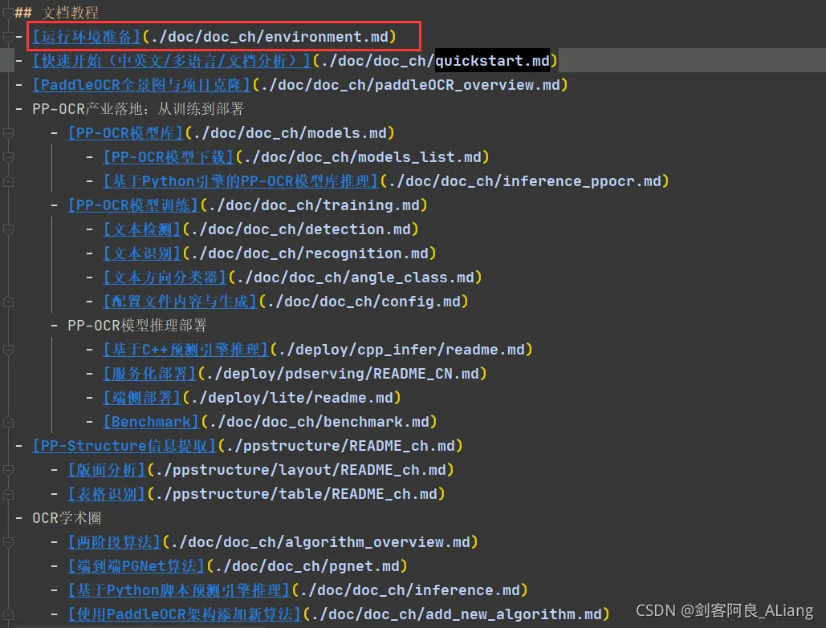The image size is (826, 628).
Task: Click the selected quickstart.md text
Action: (492, 61)
